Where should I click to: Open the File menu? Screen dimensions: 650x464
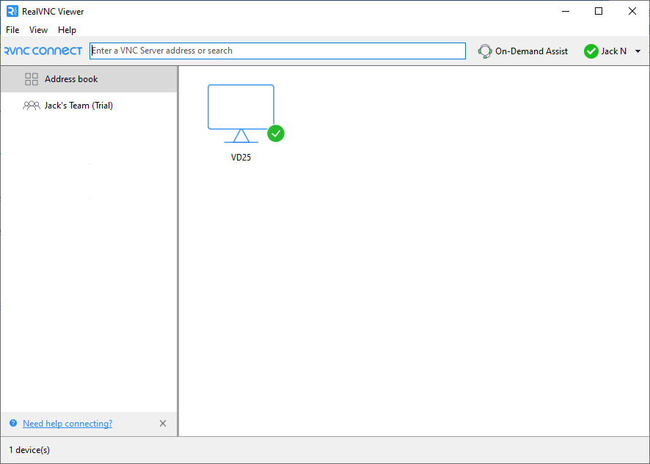[12, 30]
